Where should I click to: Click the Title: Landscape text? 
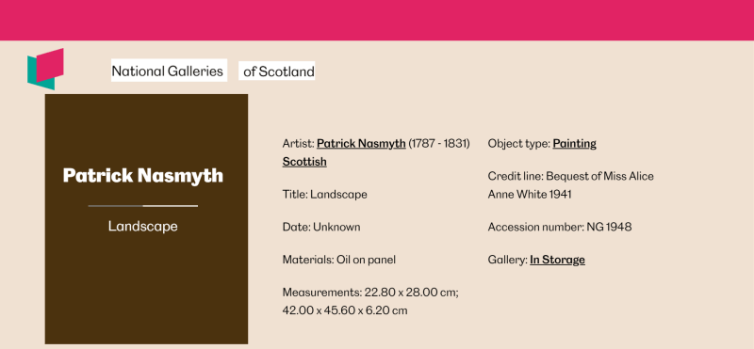click(x=324, y=195)
